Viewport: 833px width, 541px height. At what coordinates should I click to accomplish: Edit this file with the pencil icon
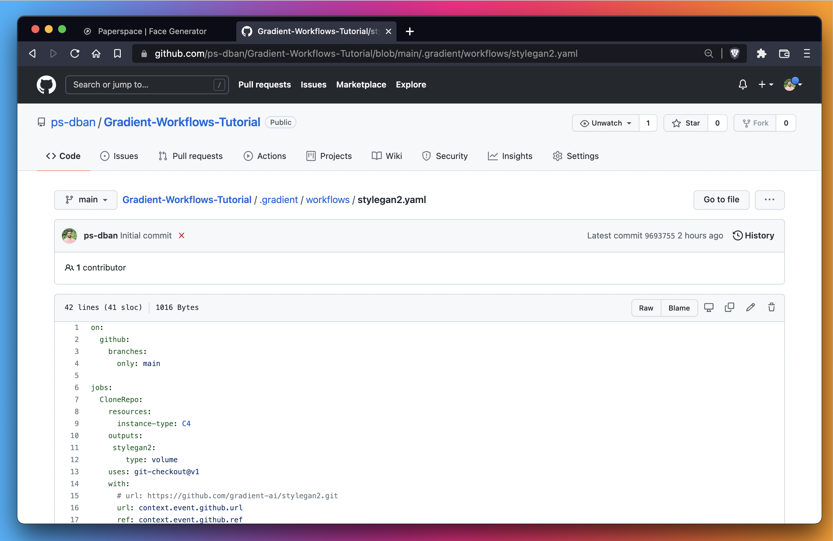(750, 308)
